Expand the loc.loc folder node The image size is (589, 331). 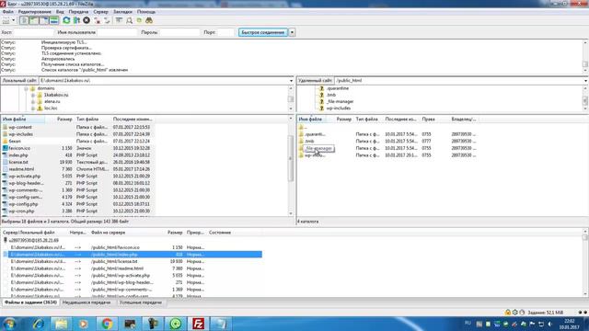[x=33, y=108]
